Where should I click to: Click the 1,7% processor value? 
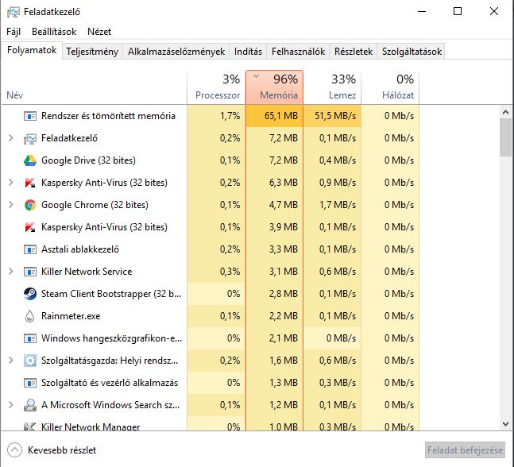pos(230,116)
